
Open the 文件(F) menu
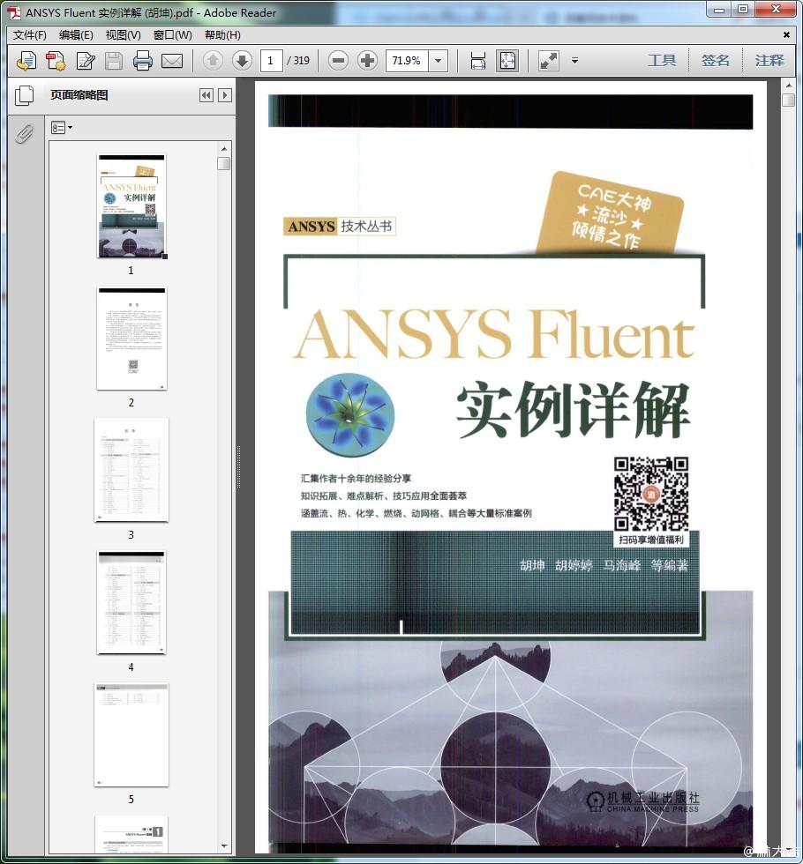click(30, 35)
